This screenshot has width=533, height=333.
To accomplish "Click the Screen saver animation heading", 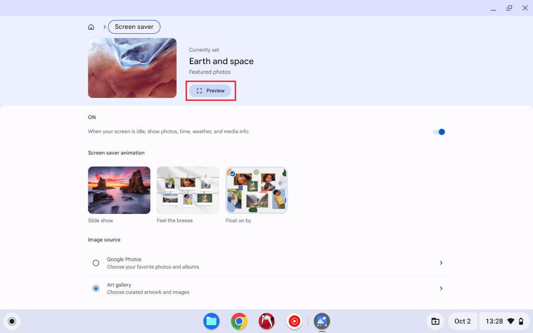I will click(x=116, y=153).
